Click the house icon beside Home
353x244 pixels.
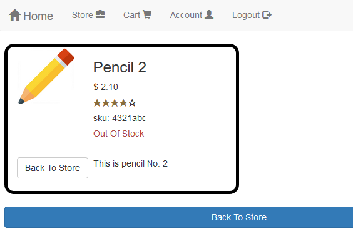point(14,15)
